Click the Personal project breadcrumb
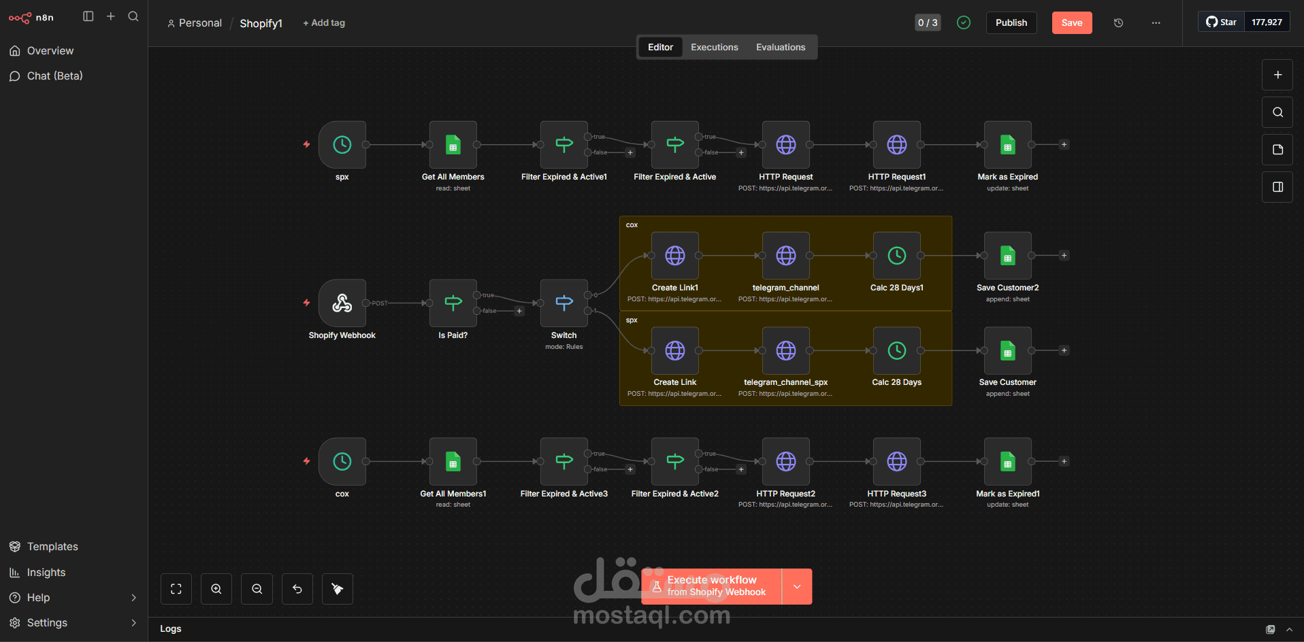This screenshot has height=642, width=1304. (195, 23)
